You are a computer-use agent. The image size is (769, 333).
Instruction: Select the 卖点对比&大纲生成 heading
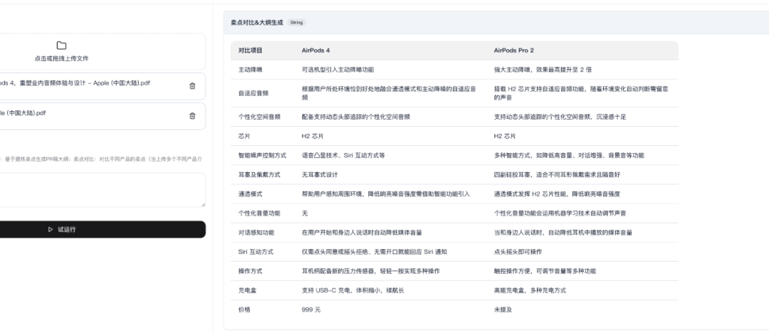[x=257, y=23]
